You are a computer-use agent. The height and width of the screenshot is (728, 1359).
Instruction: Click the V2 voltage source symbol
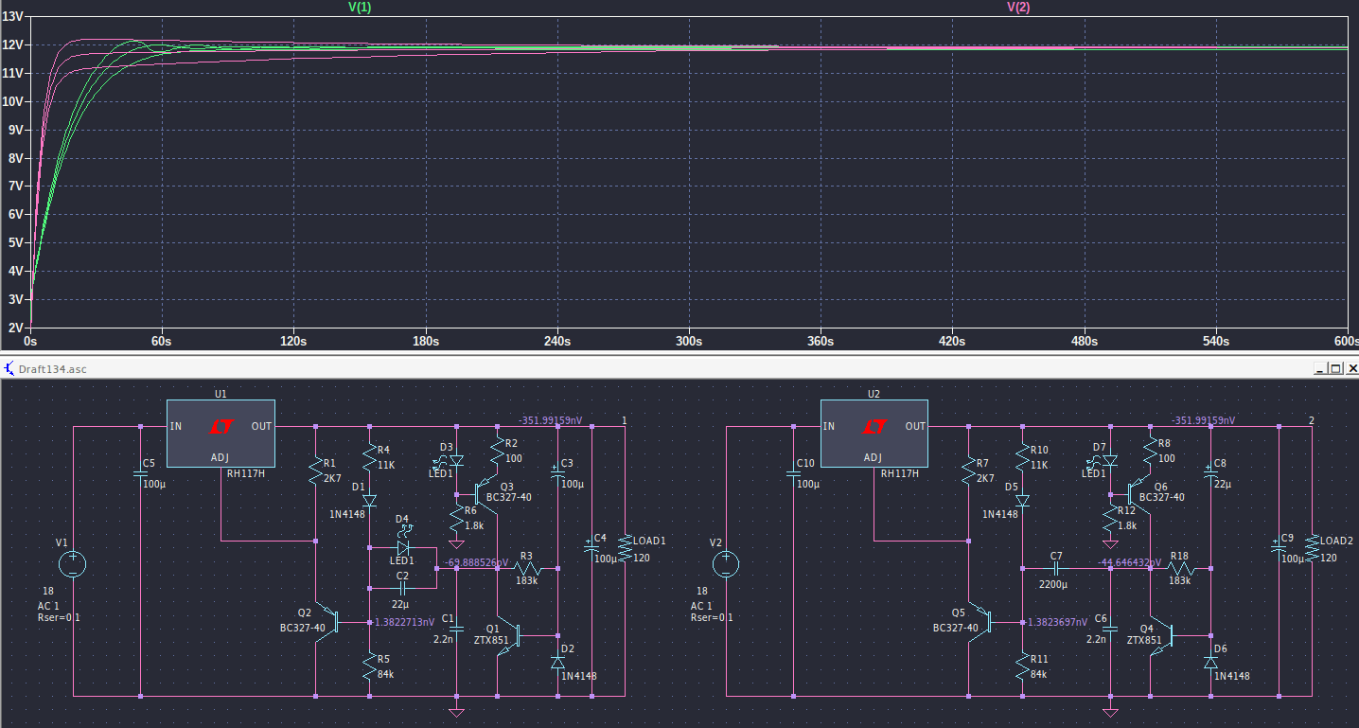tap(726, 565)
